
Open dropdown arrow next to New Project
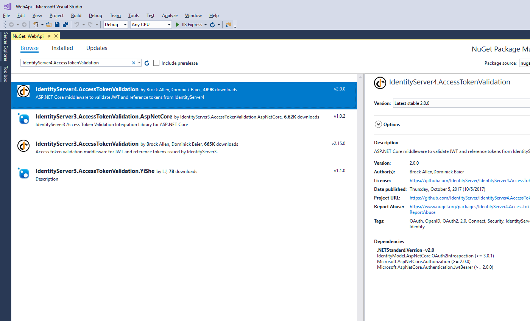42,25
